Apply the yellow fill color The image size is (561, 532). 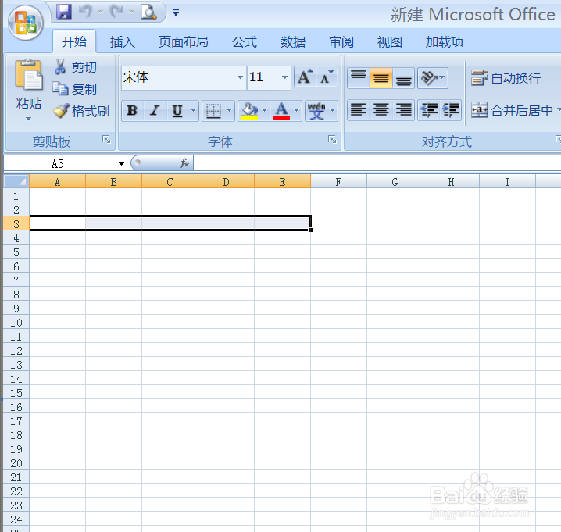click(249, 111)
